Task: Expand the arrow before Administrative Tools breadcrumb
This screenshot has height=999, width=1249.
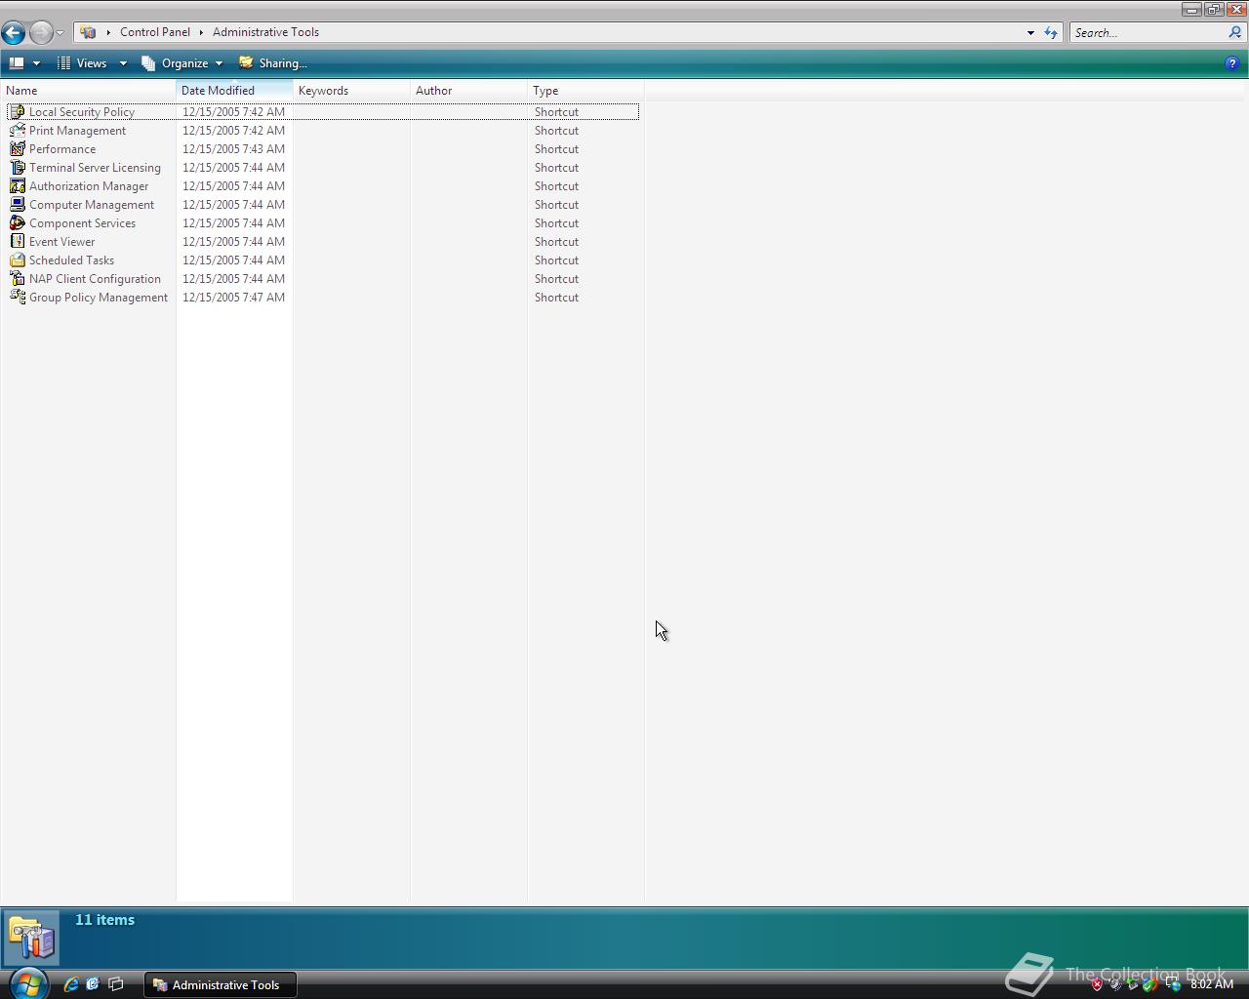Action: (x=201, y=32)
